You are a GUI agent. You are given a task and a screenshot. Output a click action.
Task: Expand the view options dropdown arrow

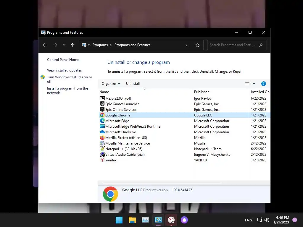pyautogui.click(x=254, y=84)
